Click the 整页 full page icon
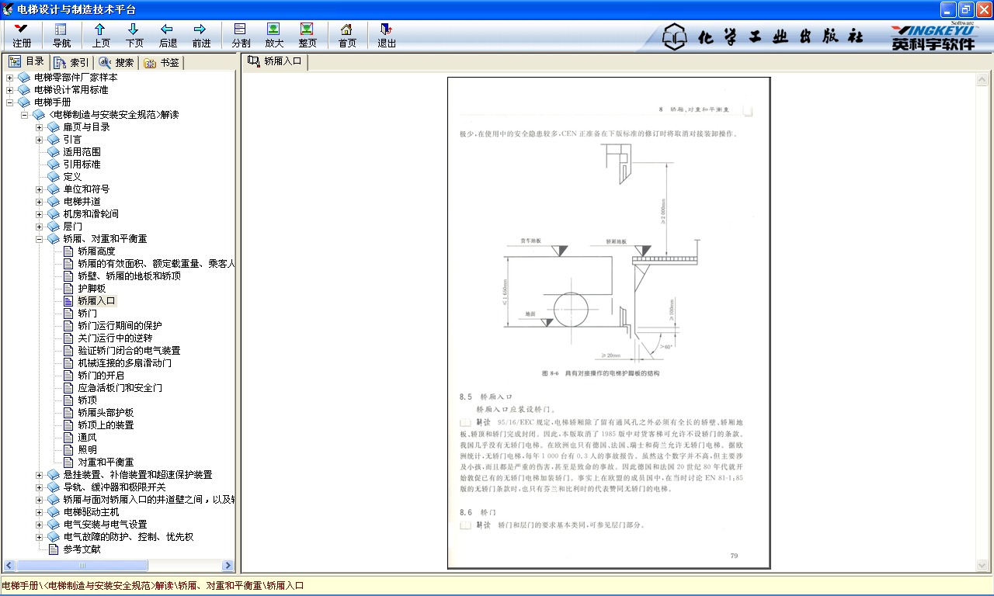Screen dimensions: 994x596 coord(308,30)
